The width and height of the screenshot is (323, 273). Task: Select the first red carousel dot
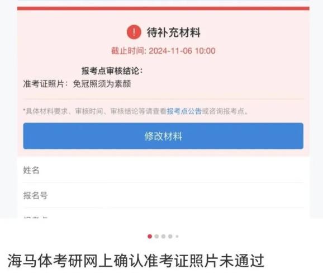(150, 236)
